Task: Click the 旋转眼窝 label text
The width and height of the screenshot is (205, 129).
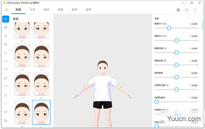Action: tap(159, 73)
